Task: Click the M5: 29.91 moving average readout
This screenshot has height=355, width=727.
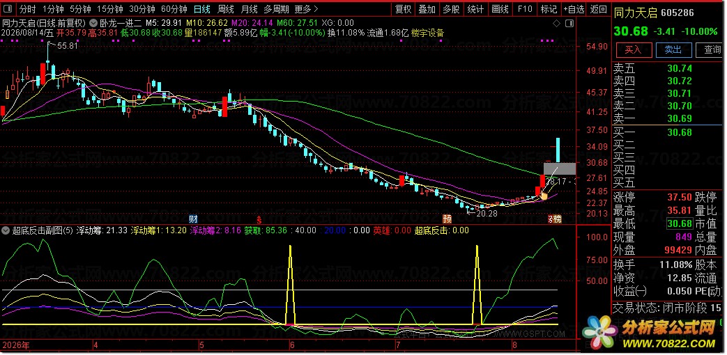Action: 165,23
